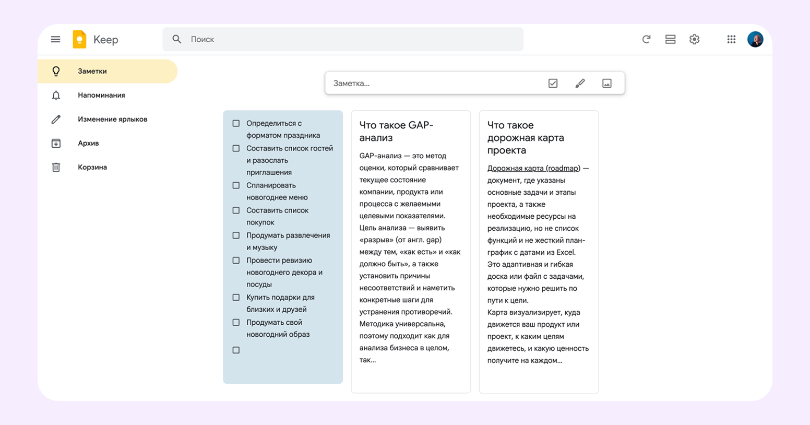This screenshot has height=425, width=810.
Task: Check the 'Определиться с форматом праздника' checkbox
Action: pyautogui.click(x=236, y=123)
